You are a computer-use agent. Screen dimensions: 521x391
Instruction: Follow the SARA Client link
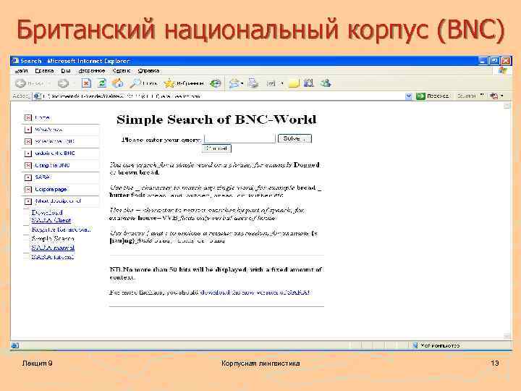[x=51, y=220]
